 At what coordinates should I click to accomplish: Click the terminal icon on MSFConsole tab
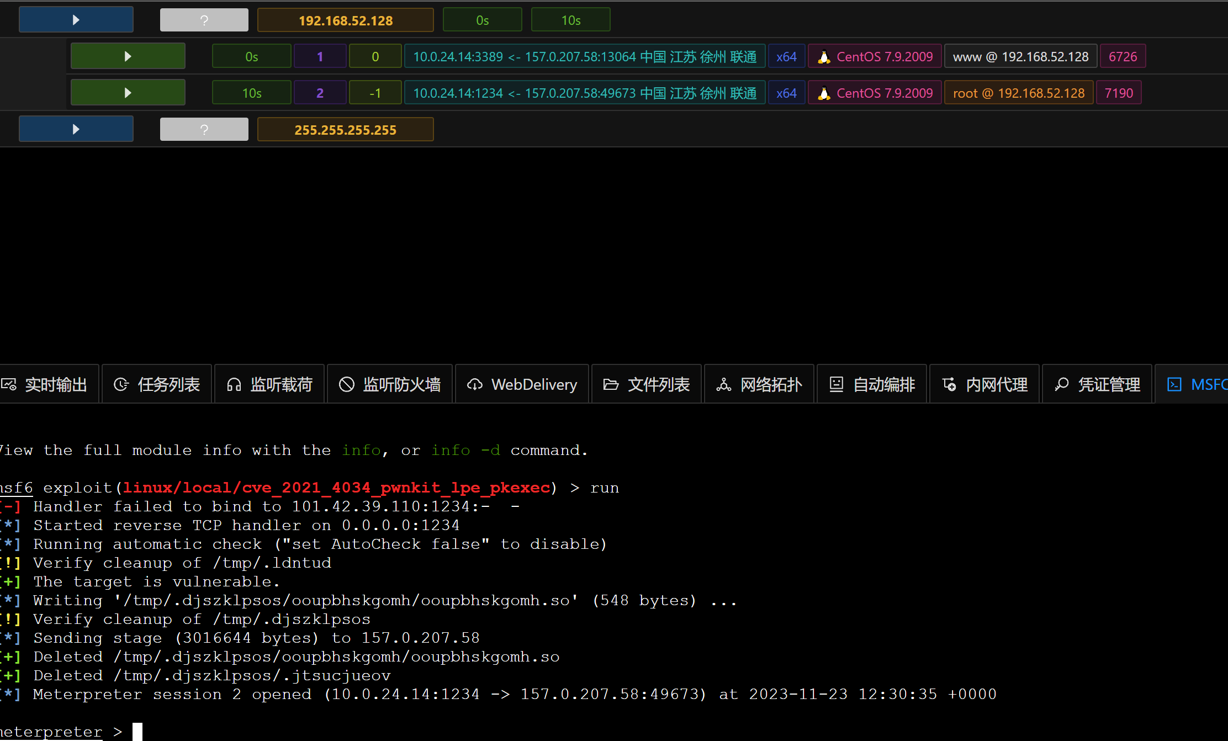pyautogui.click(x=1174, y=384)
